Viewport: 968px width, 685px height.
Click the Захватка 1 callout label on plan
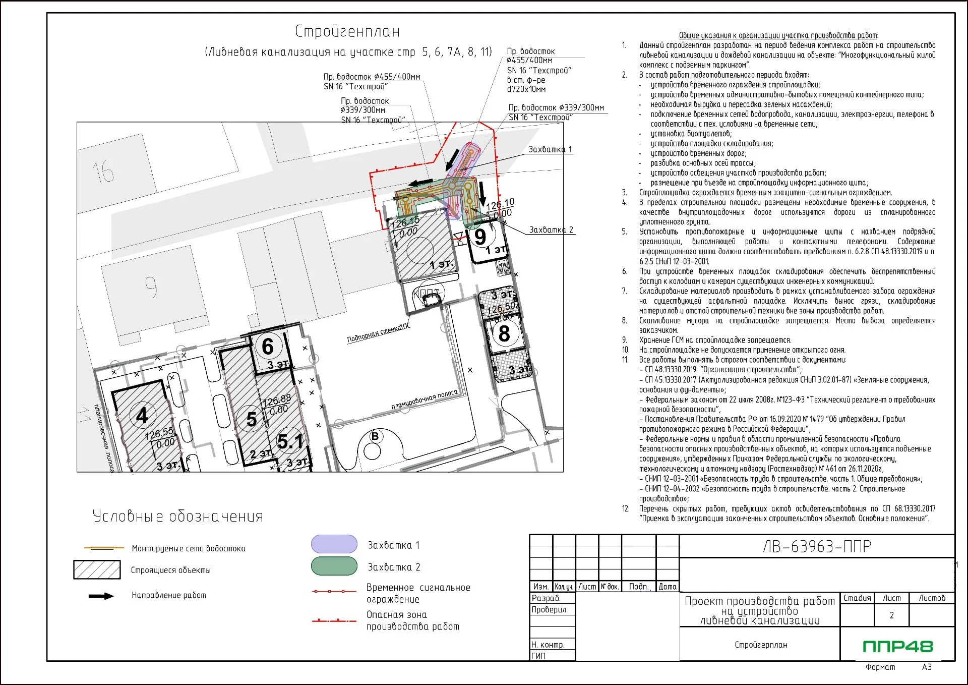pyautogui.click(x=550, y=149)
